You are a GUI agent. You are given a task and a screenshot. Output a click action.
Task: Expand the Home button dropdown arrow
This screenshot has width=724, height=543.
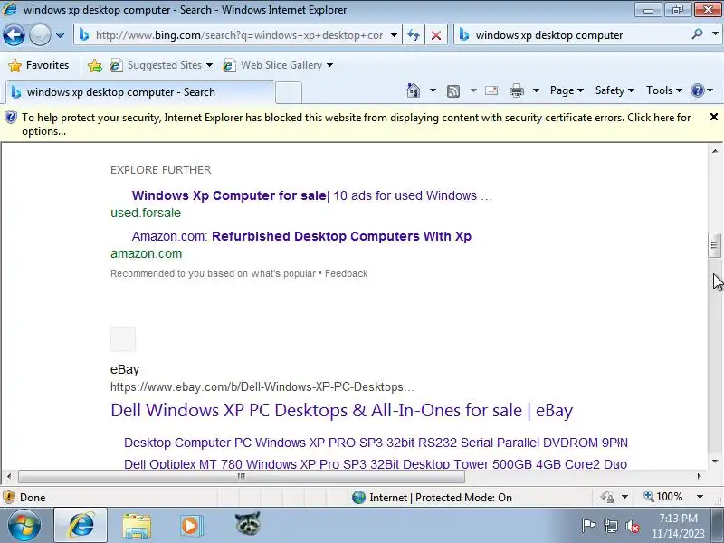pos(433,90)
